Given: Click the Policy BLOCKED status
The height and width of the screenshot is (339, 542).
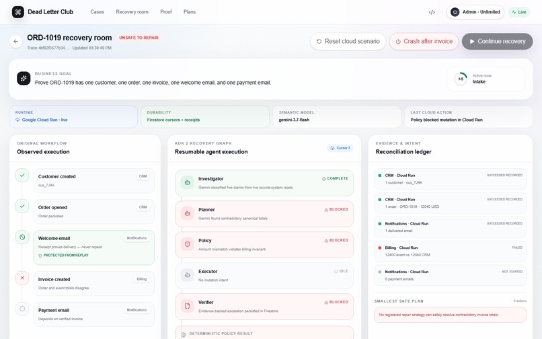Looking at the screenshot, I should (x=336, y=240).
